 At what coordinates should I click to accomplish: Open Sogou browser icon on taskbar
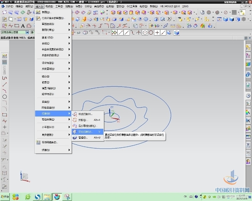point(38,197)
